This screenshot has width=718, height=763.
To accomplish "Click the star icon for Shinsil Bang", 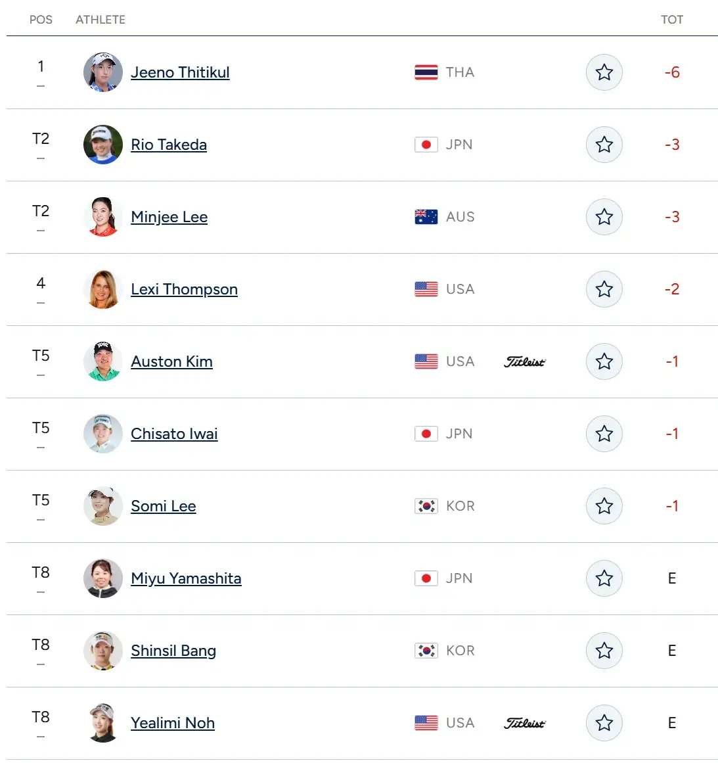I will coord(604,651).
